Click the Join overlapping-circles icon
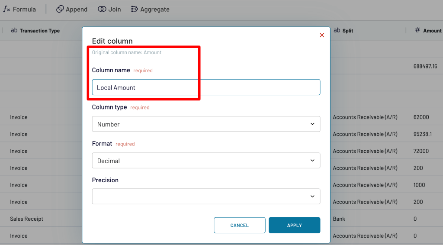This screenshot has width=443, height=245. coord(102,9)
